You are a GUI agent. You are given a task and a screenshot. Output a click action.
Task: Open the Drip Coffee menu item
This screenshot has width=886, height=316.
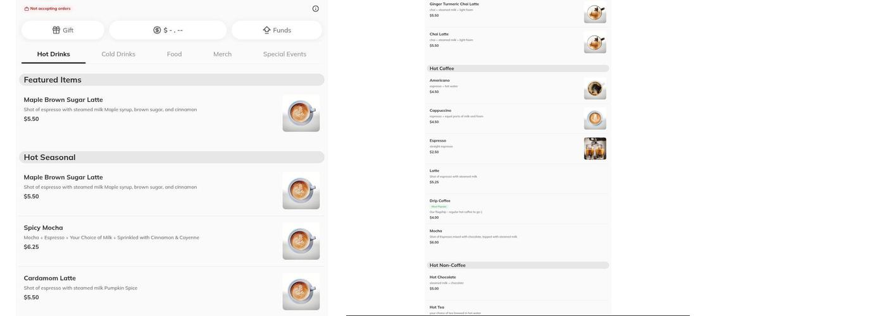(x=440, y=201)
